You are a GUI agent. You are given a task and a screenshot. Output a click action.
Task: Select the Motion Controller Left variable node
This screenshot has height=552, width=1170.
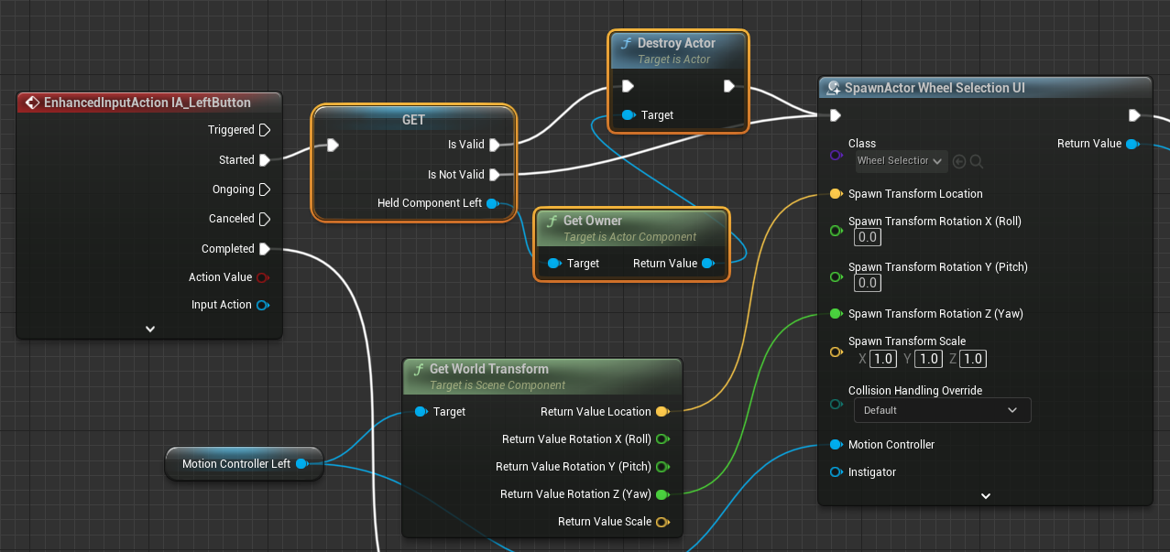[x=235, y=464]
